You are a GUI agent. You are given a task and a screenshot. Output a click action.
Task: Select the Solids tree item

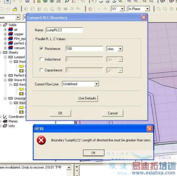(x=13, y=25)
